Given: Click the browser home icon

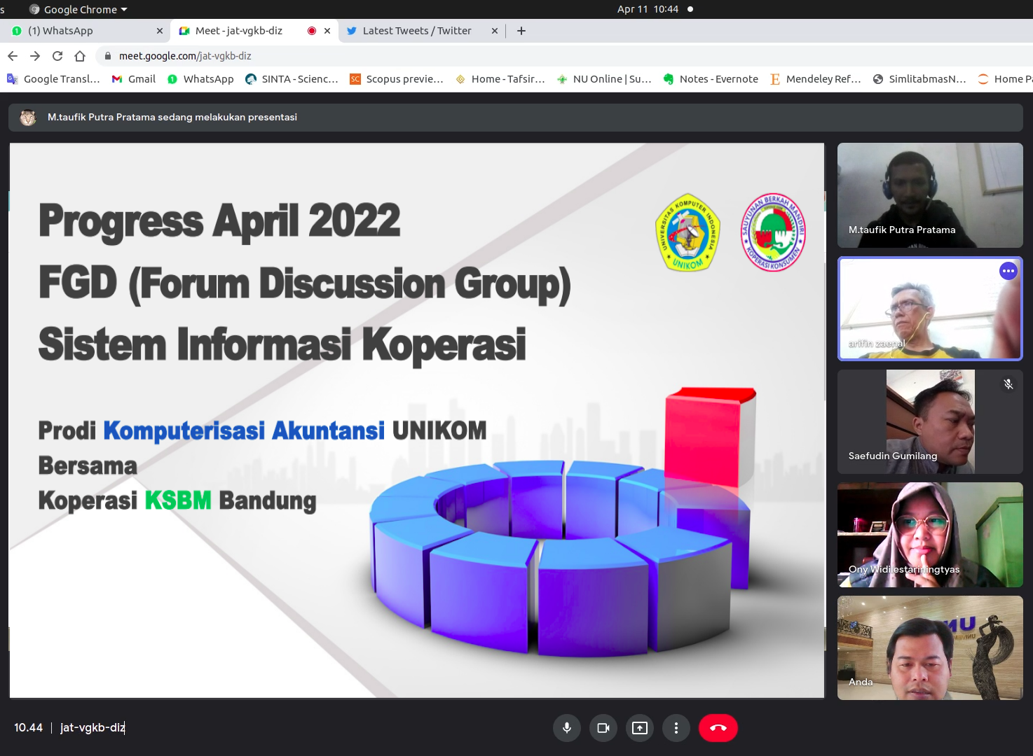Looking at the screenshot, I should pos(80,56).
